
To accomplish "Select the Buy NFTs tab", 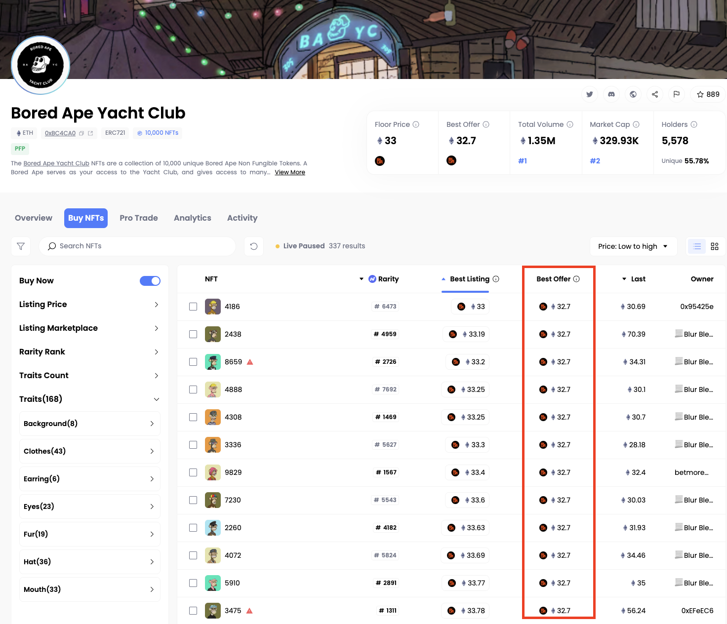I will (86, 218).
